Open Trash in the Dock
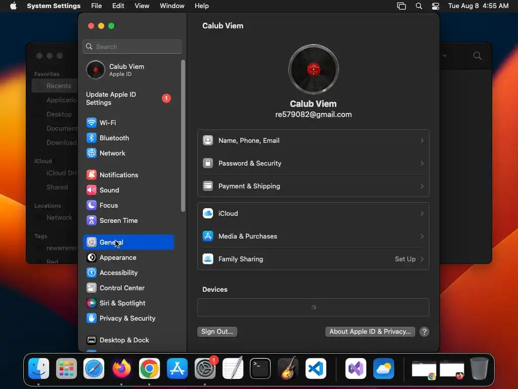The width and height of the screenshot is (518, 389). pyautogui.click(x=480, y=368)
